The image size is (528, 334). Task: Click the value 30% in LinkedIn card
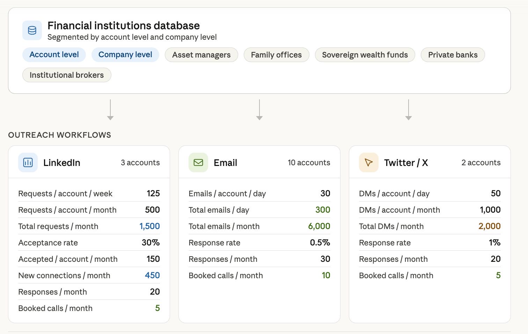coord(151,243)
